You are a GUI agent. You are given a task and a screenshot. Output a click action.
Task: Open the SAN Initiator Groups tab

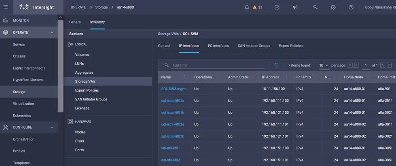pos(254,46)
